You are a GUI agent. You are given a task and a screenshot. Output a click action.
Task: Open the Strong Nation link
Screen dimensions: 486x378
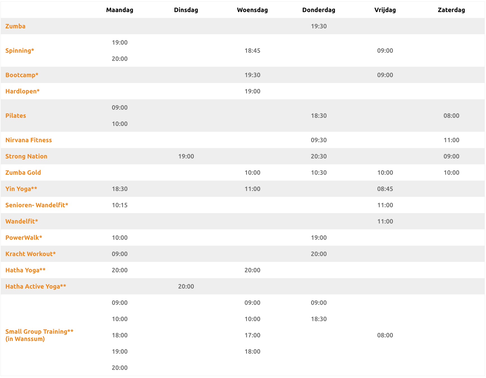click(x=26, y=156)
